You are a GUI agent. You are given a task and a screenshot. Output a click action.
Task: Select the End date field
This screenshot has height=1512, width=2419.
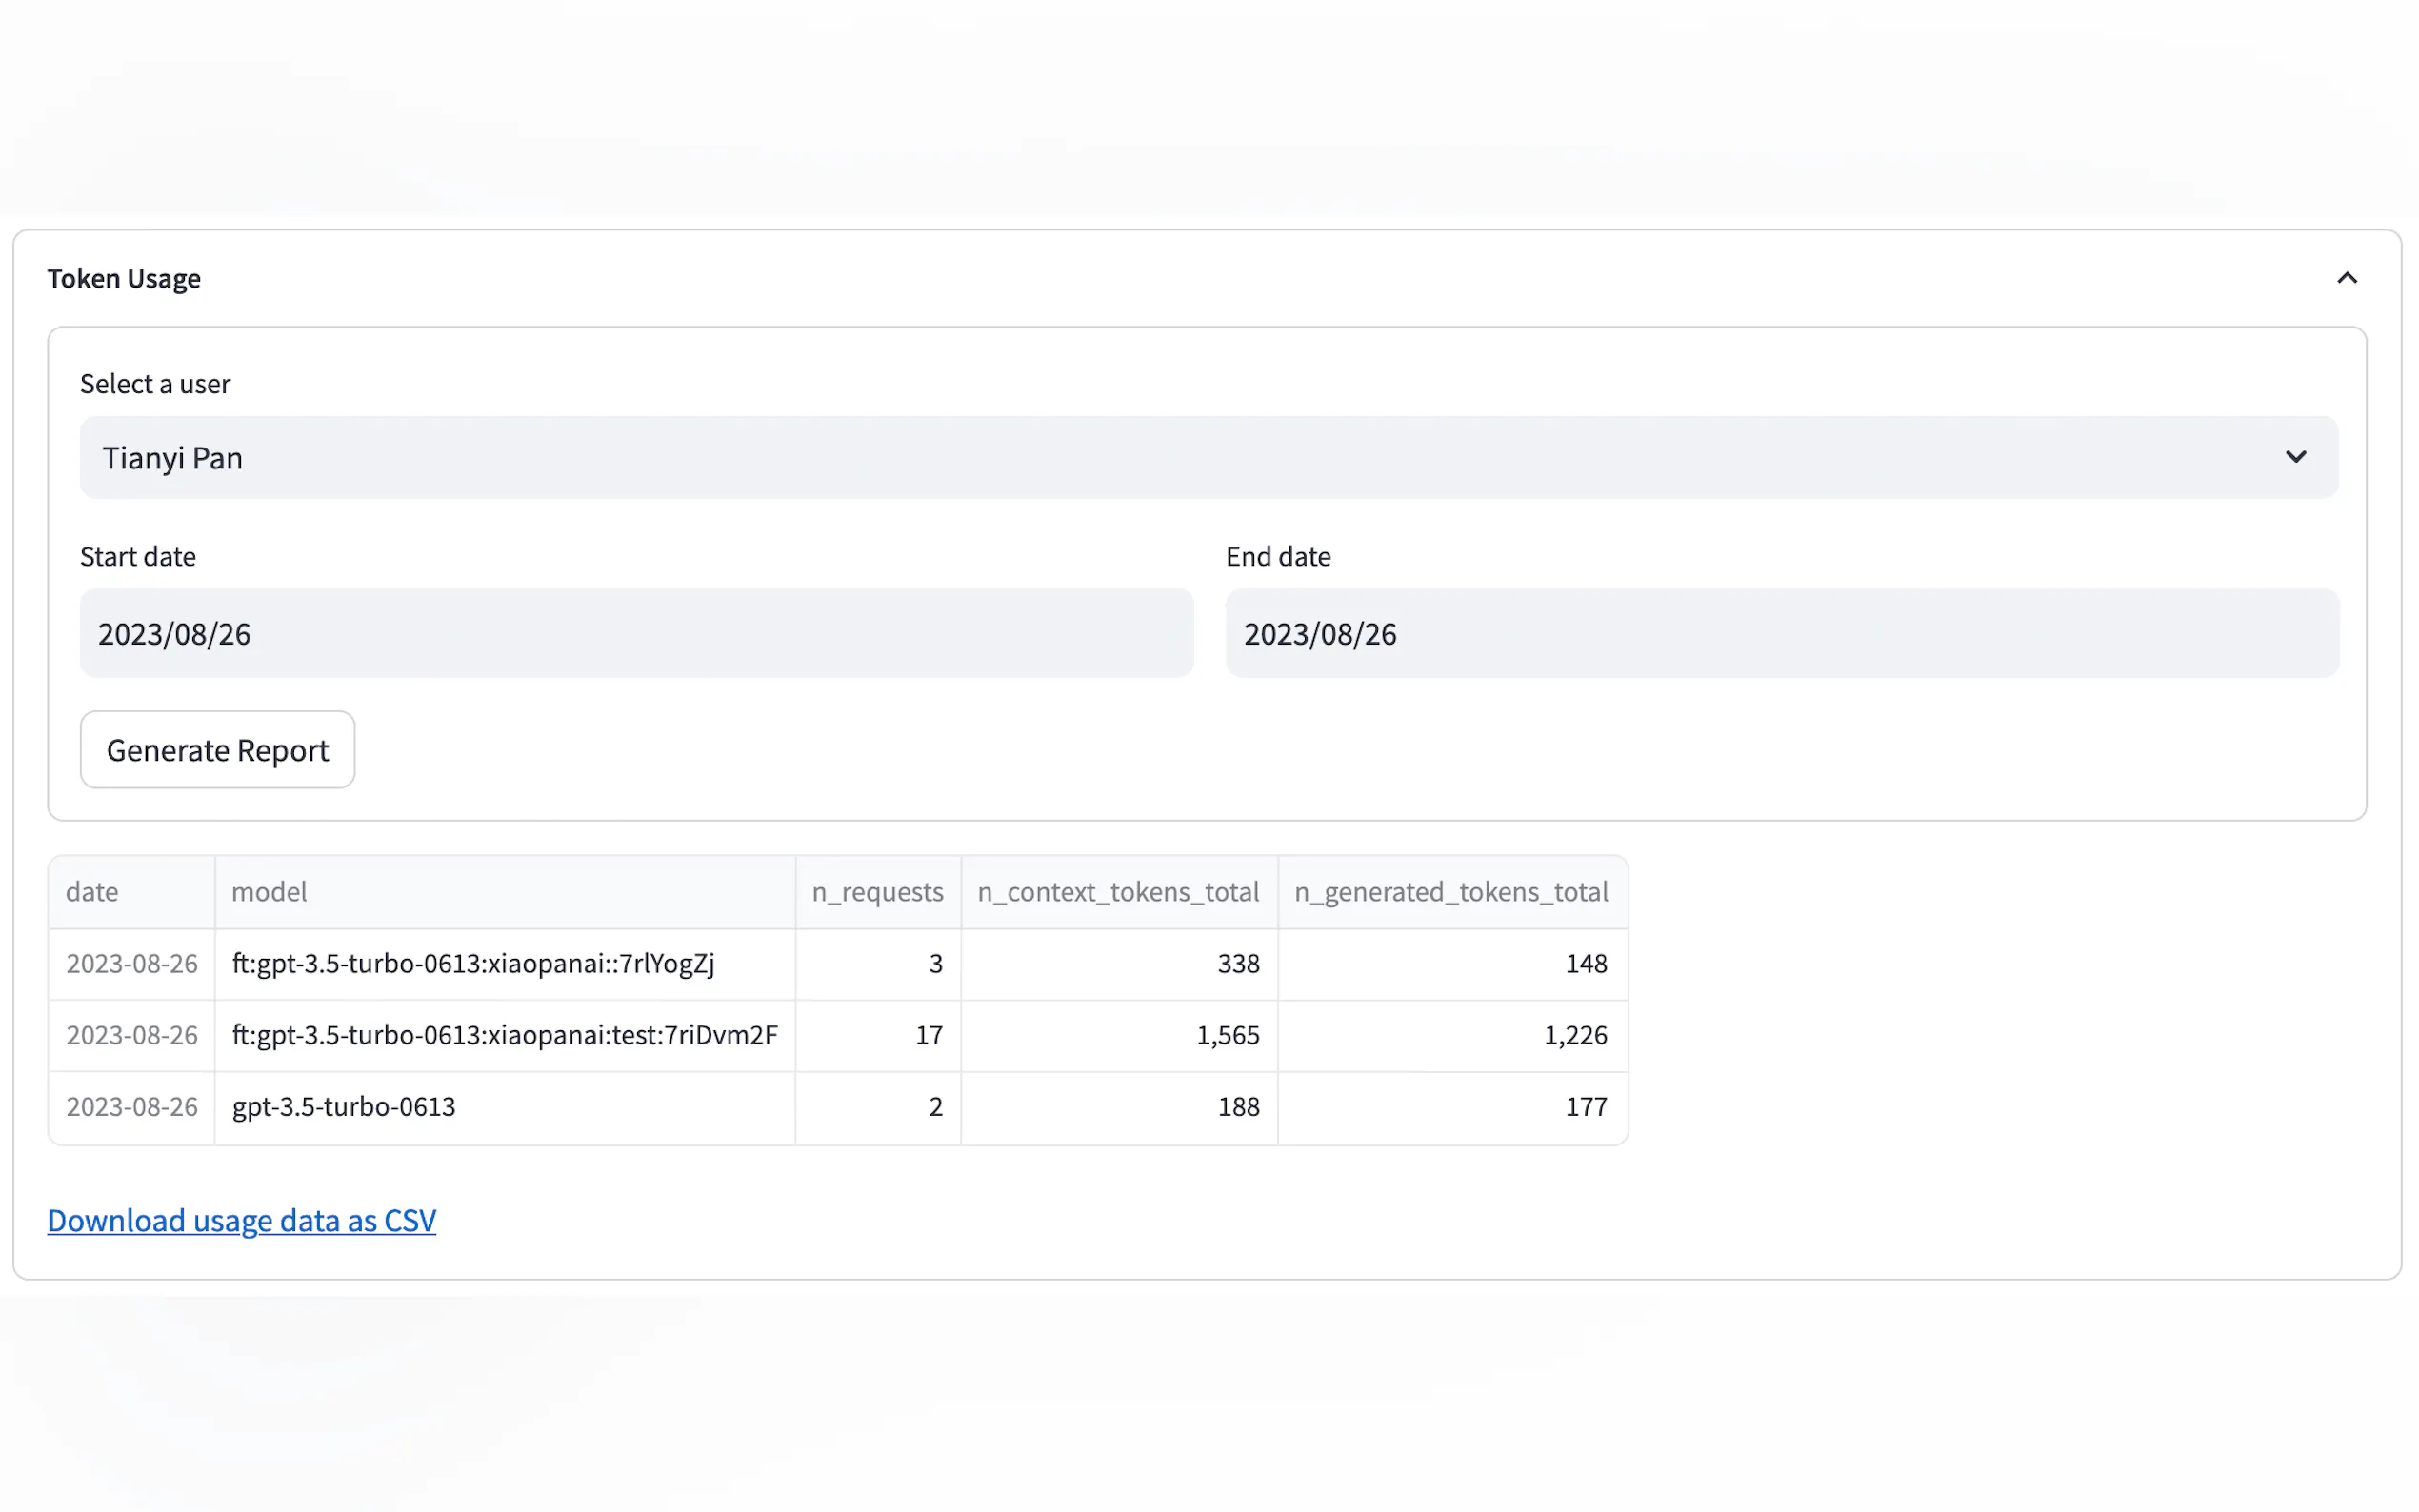[x=1781, y=633]
